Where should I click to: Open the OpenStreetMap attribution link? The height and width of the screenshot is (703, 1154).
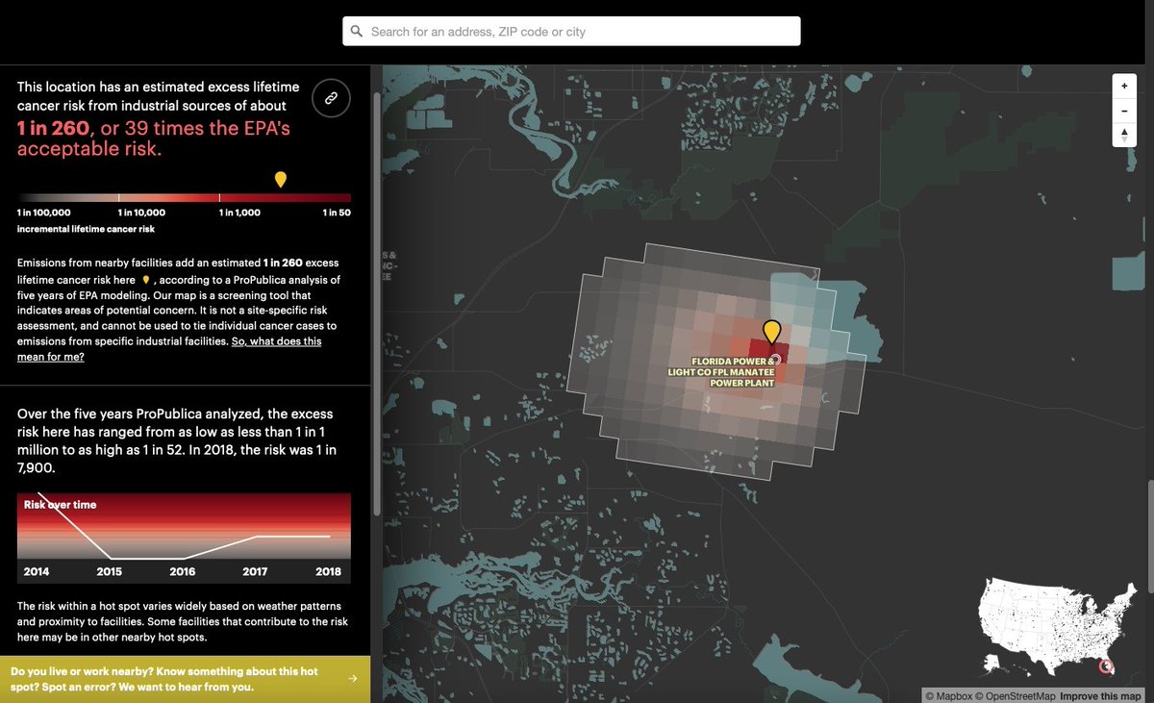pyautogui.click(x=1015, y=696)
